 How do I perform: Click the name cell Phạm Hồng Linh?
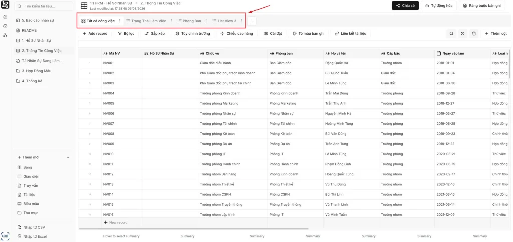351,164
